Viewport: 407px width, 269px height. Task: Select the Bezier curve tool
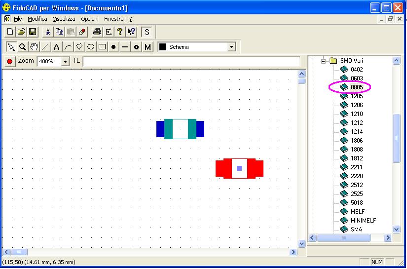pos(68,47)
